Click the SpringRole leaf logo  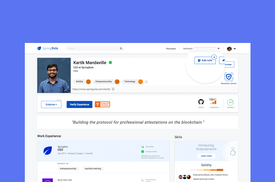point(39,48)
